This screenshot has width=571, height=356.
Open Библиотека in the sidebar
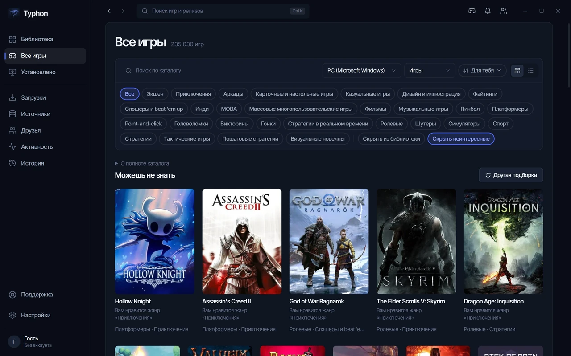(45, 39)
